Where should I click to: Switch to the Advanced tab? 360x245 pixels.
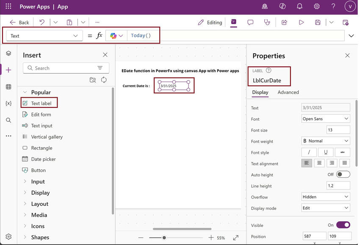[x=288, y=92]
